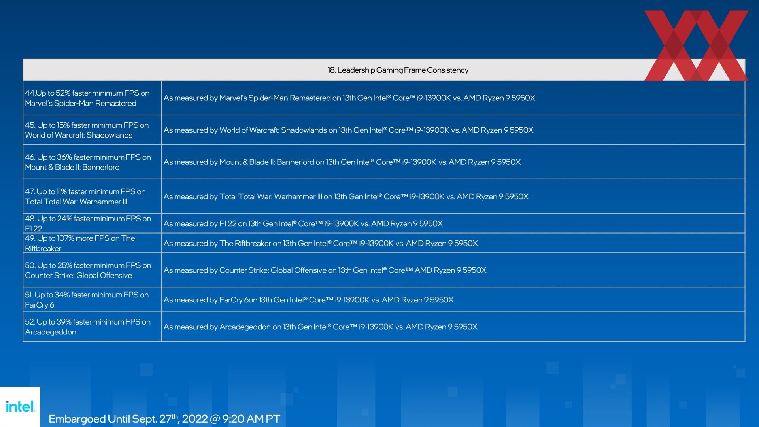Click 'As measured by FarCry 6on' description
Image resolution: width=759 pixels, height=427 pixels.
(309, 300)
